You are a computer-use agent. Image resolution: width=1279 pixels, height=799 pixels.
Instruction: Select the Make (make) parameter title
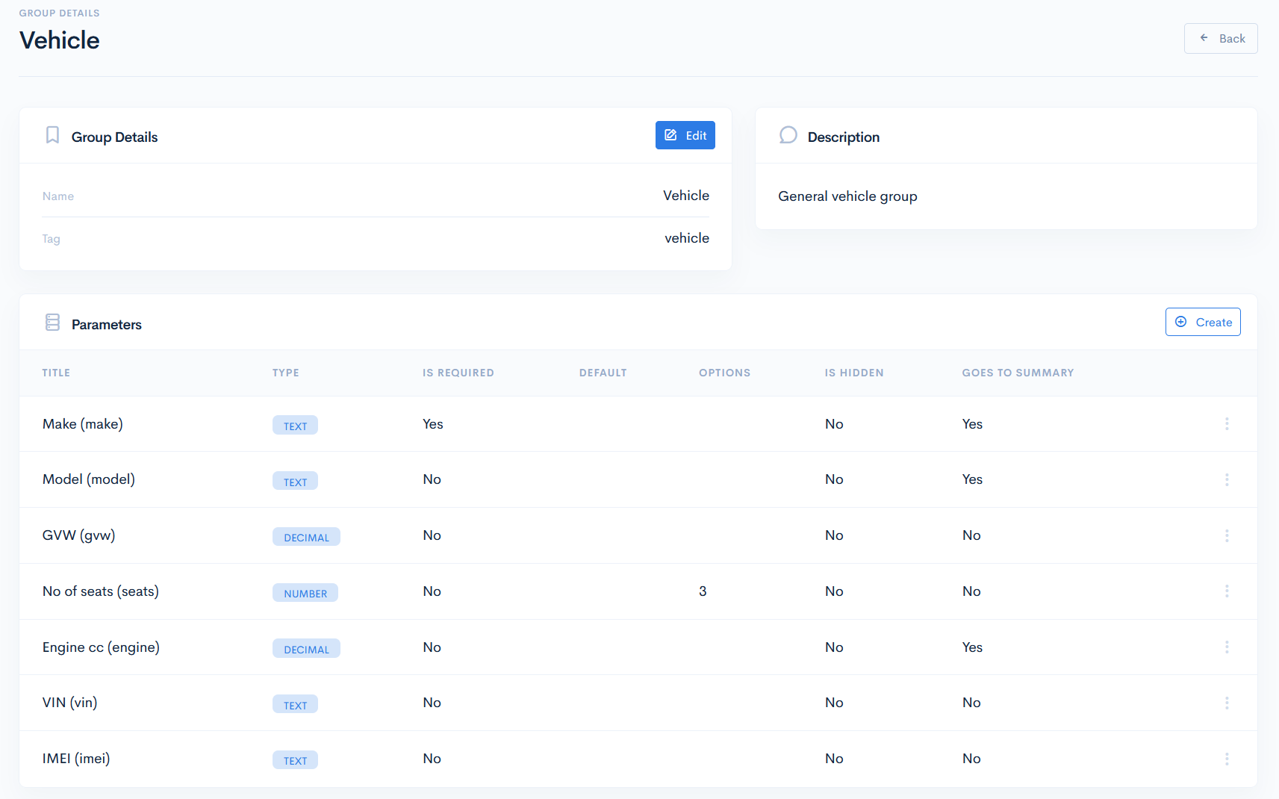[x=83, y=424]
